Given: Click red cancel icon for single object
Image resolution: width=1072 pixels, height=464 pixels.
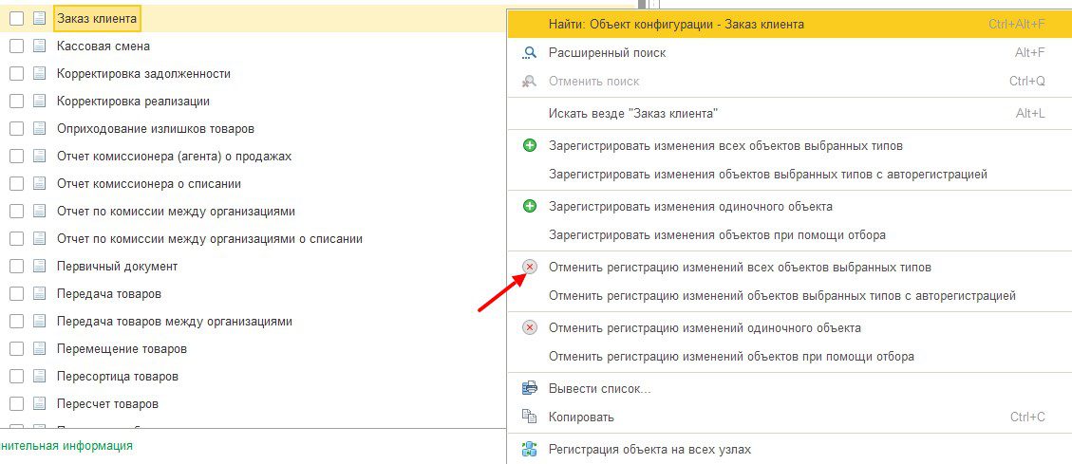Looking at the screenshot, I should coord(530,328).
